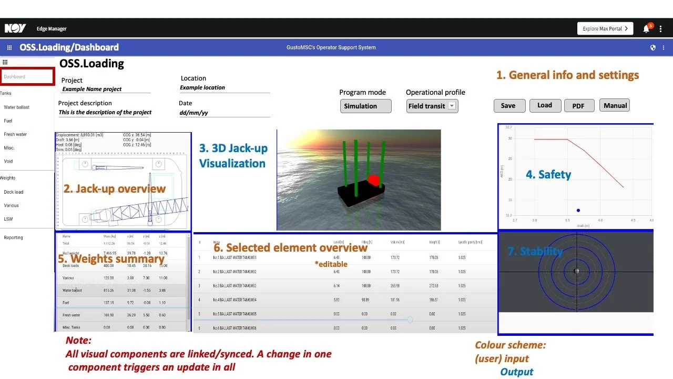Click the Tanks section heading in sidebar
Screen dimensions: 673x379
coord(5,94)
